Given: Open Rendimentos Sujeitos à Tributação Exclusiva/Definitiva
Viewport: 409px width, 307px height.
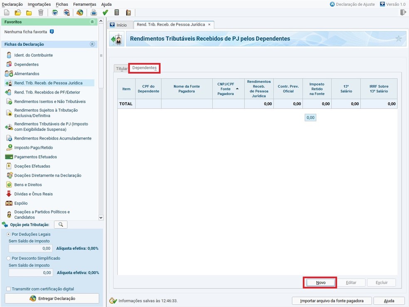Looking at the screenshot, I should [46, 113].
